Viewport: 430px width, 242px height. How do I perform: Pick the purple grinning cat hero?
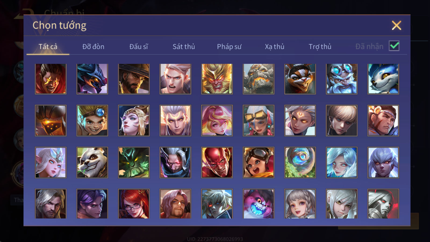[259, 204]
